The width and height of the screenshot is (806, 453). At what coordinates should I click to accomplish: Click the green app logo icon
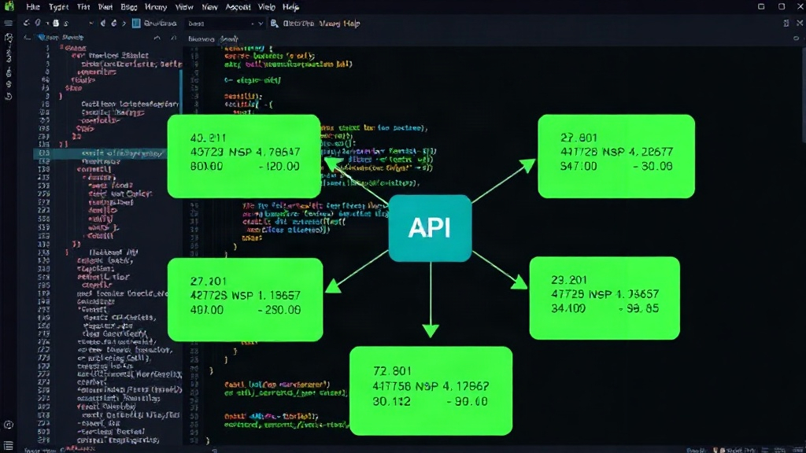(9, 6)
